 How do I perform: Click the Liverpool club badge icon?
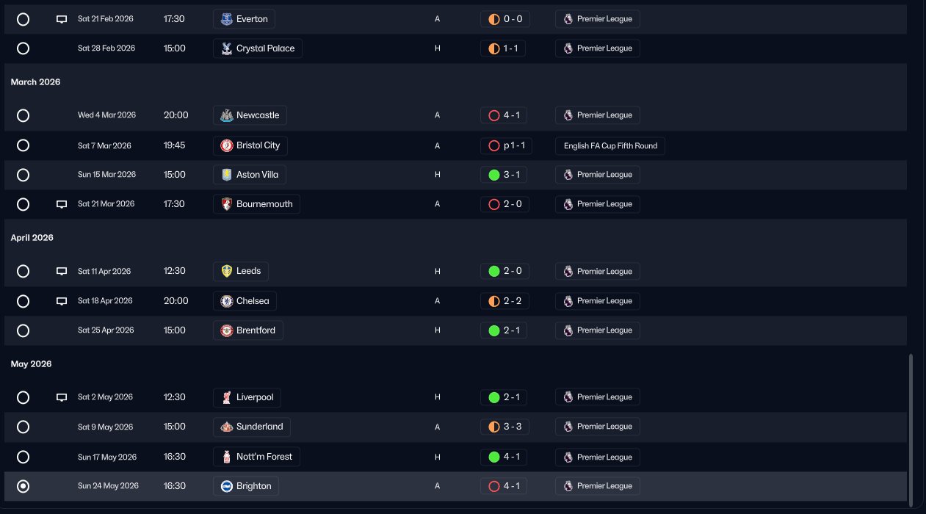coord(227,397)
